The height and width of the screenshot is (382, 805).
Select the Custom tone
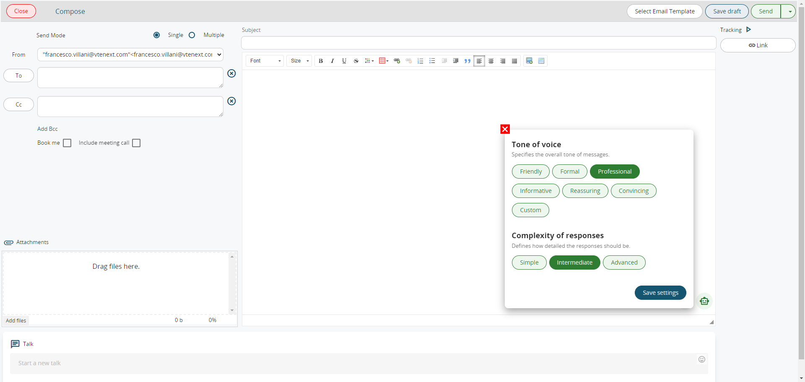tap(530, 210)
